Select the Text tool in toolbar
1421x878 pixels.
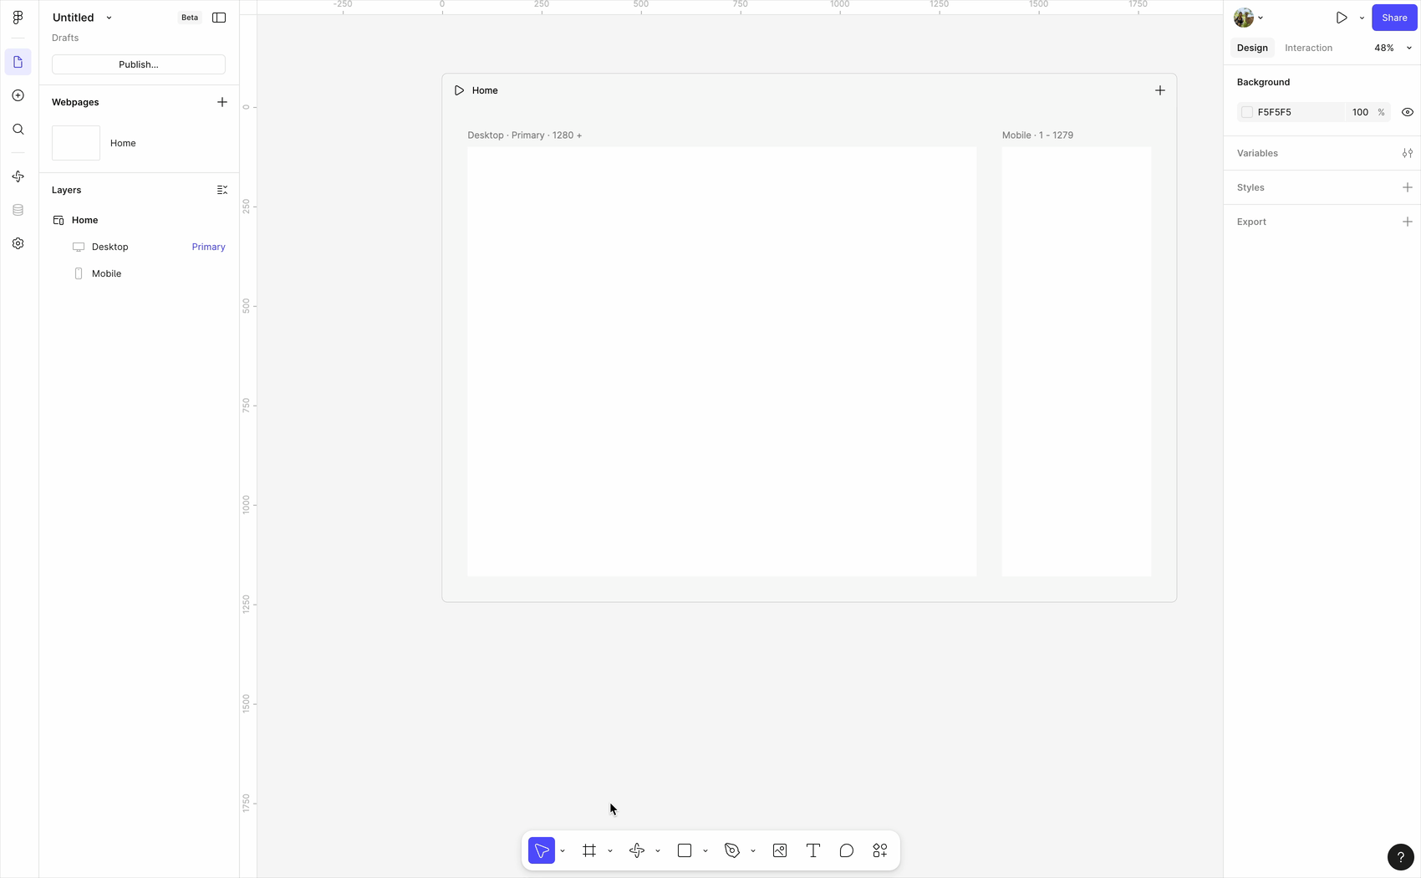pyautogui.click(x=812, y=850)
